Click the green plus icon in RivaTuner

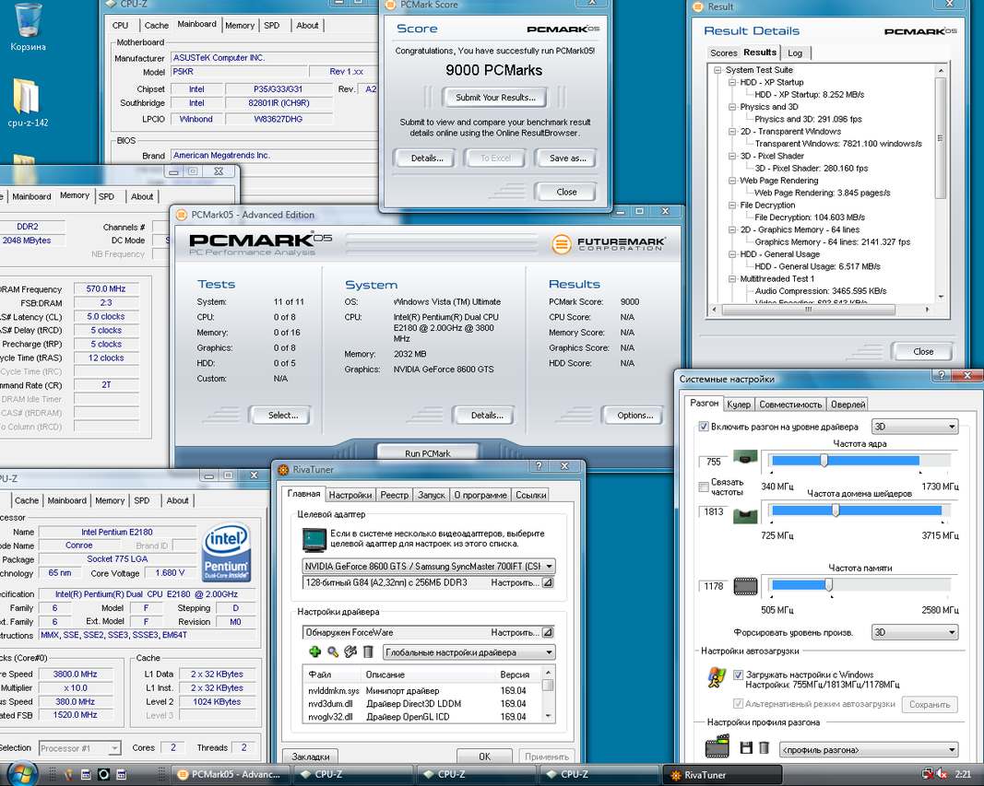pos(315,651)
